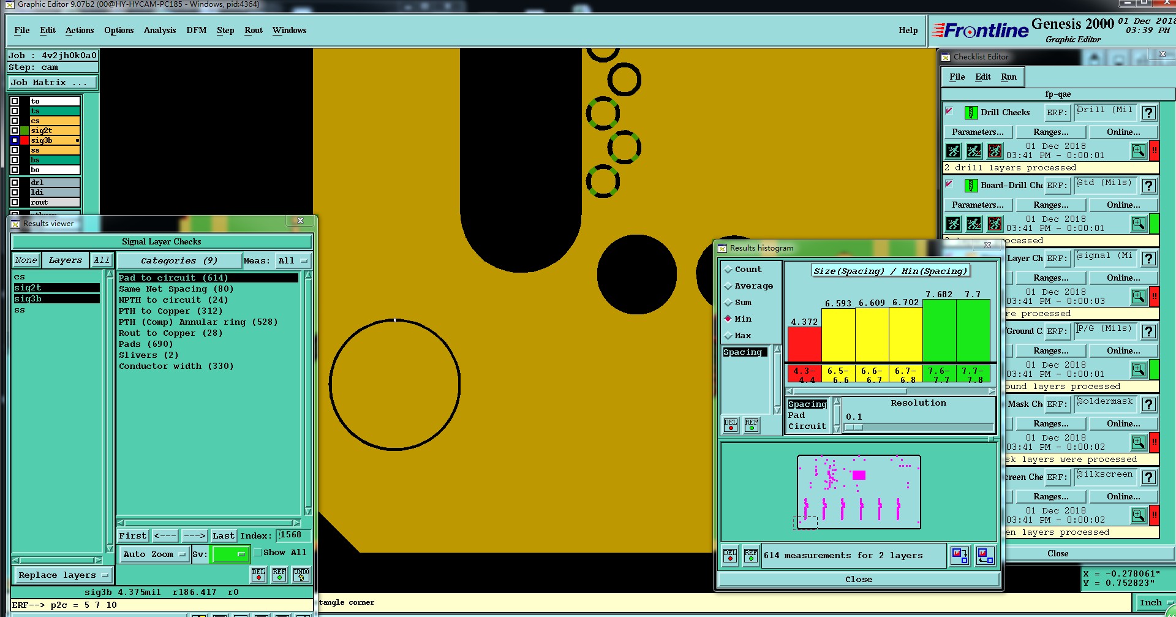
Task: Open magnifier results for Silkscreen Checks
Action: pyautogui.click(x=1139, y=515)
